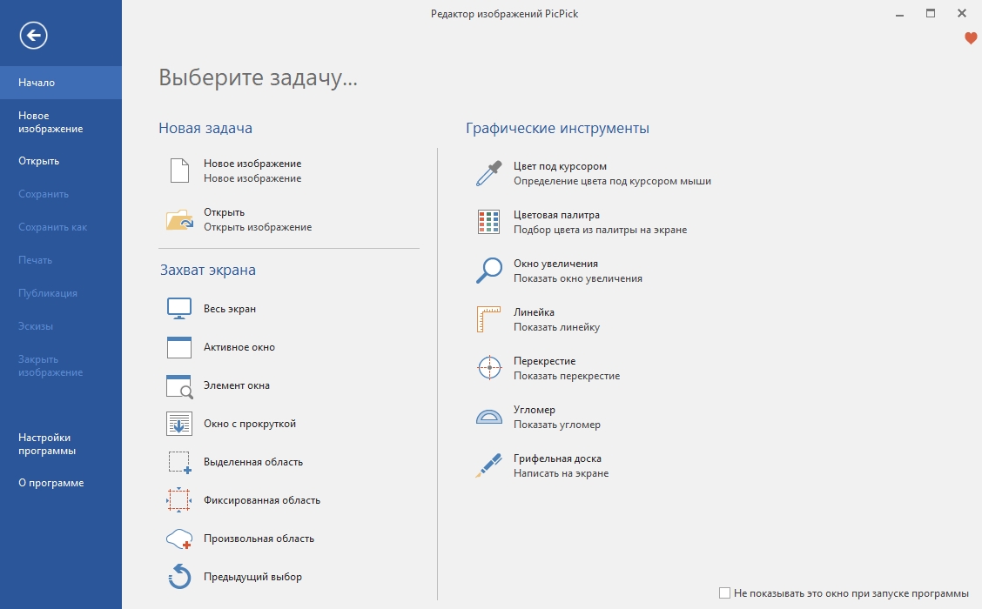Show the pixel ruler icon
Image resolution: width=982 pixels, height=609 pixels.
coord(489,319)
